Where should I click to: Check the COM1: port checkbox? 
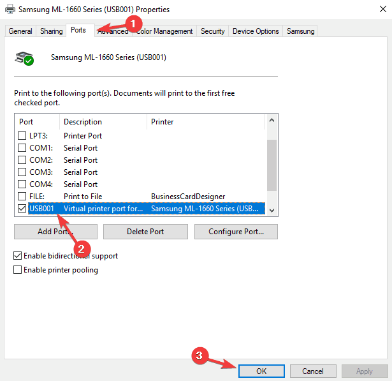click(x=22, y=147)
